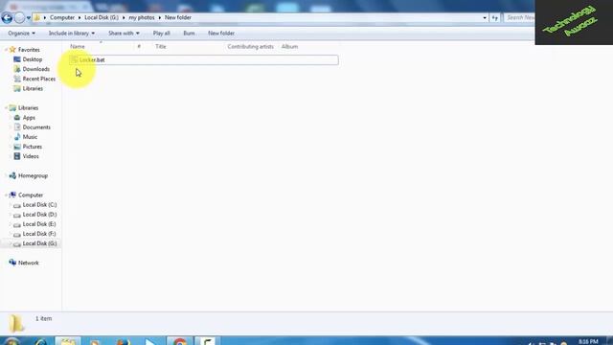Click the Music note icon
613x345 pixels.
click(17, 137)
